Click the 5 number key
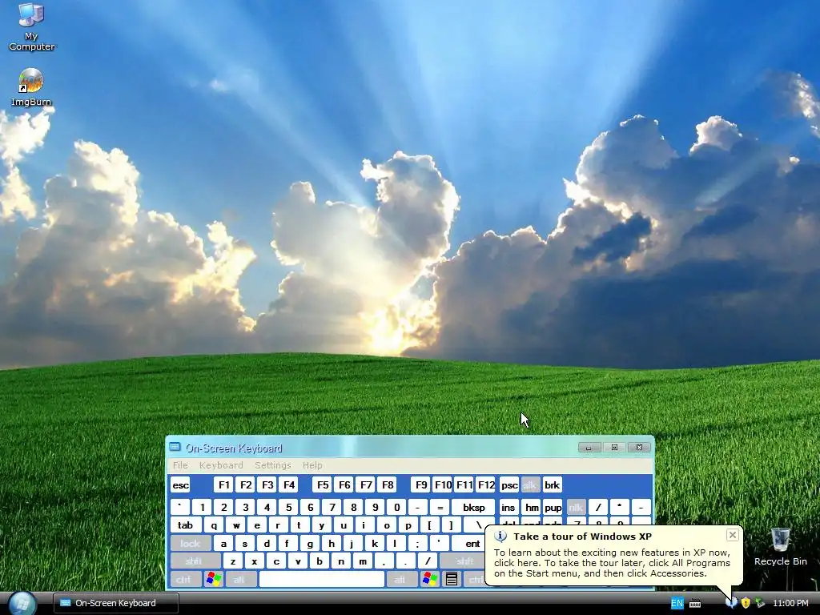Screen dimensions: 820x615 click(x=288, y=507)
